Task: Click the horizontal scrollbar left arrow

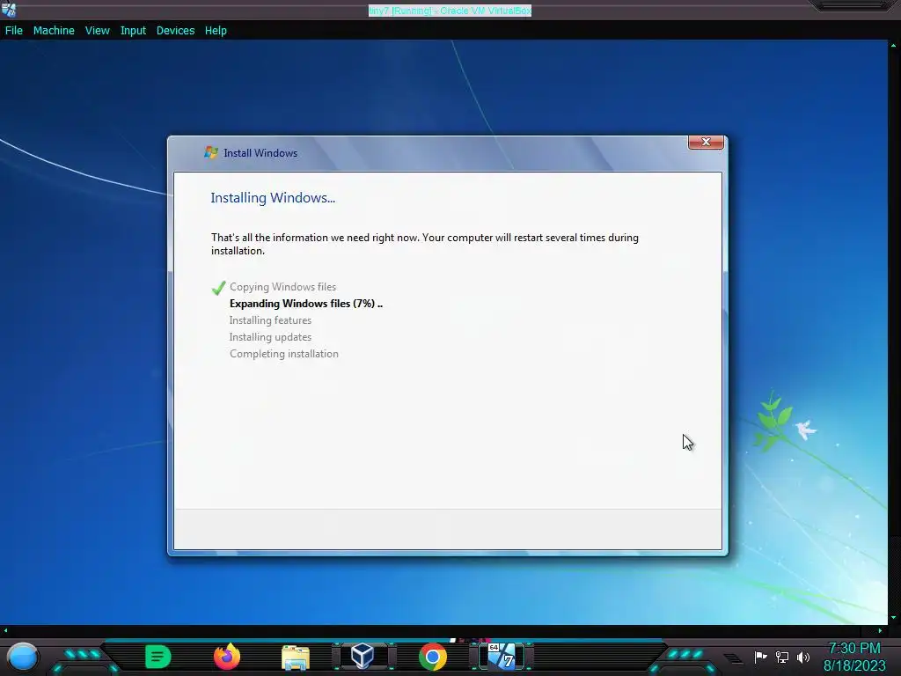Action: (x=5, y=630)
